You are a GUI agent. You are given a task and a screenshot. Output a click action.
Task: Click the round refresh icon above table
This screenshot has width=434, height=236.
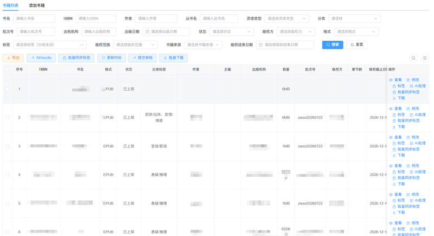pos(425,58)
